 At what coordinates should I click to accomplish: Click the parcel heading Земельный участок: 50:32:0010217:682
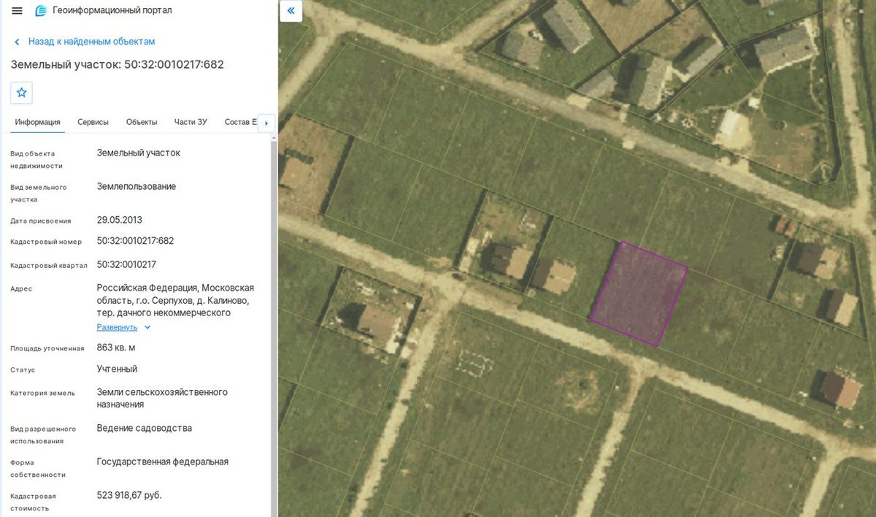(x=117, y=64)
